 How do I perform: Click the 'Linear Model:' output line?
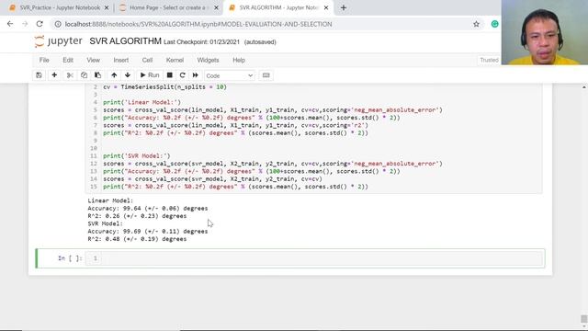coord(110,200)
